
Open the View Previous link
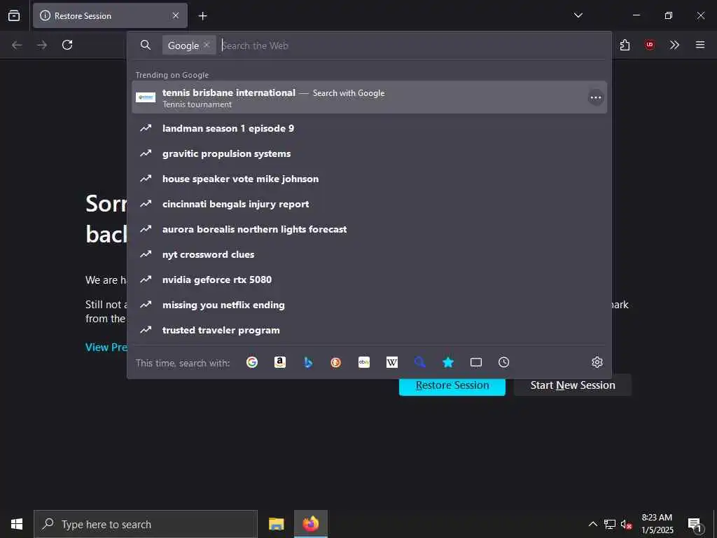[x=106, y=347]
